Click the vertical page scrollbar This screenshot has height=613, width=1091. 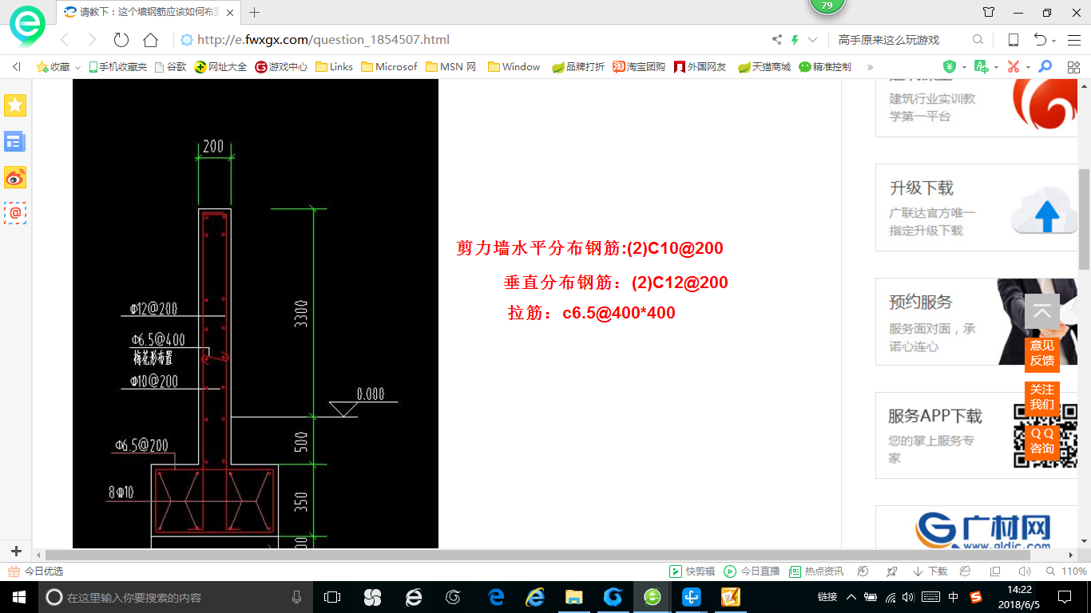click(x=1085, y=219)
